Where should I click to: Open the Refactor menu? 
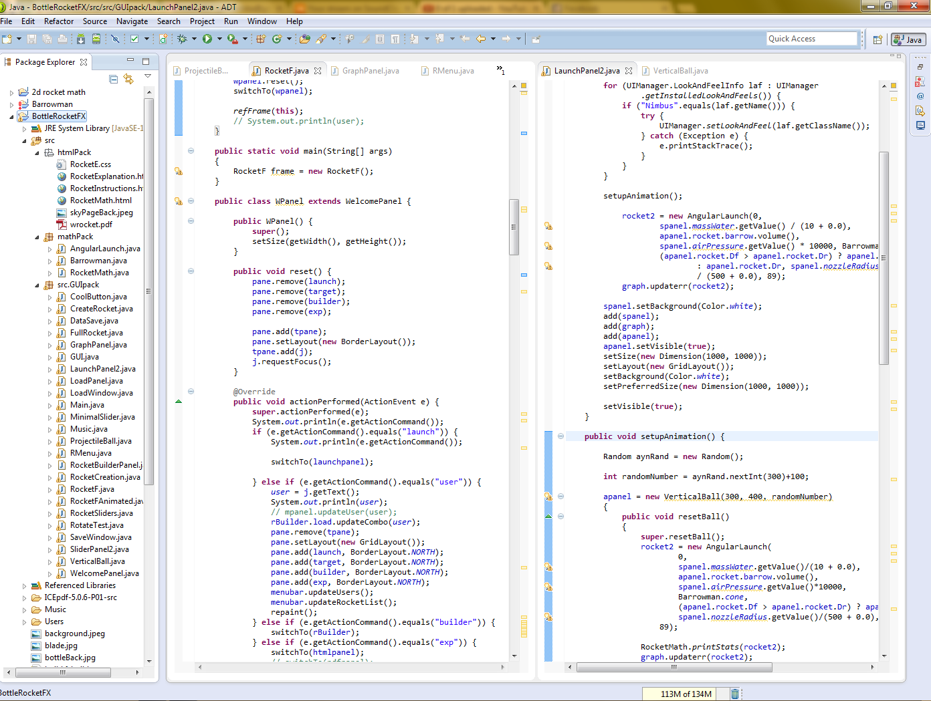coord(59,21)
